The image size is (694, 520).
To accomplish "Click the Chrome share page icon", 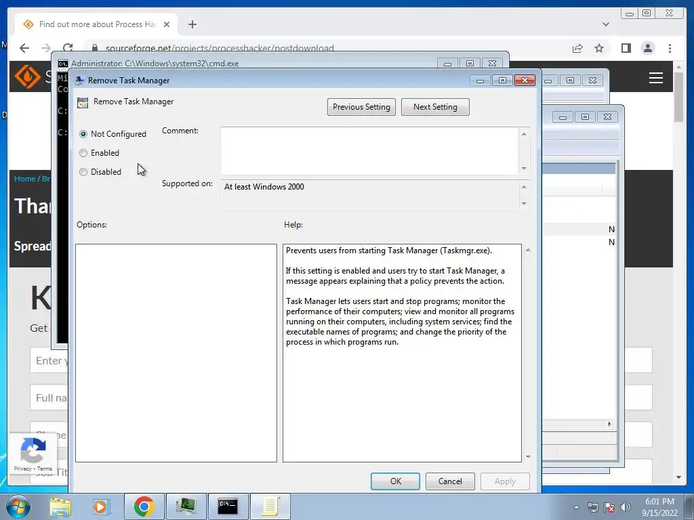I will click(x=577, y=48).
